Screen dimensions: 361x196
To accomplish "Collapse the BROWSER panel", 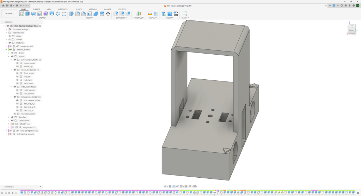I will pyautogui.click(x=40, y=22).
